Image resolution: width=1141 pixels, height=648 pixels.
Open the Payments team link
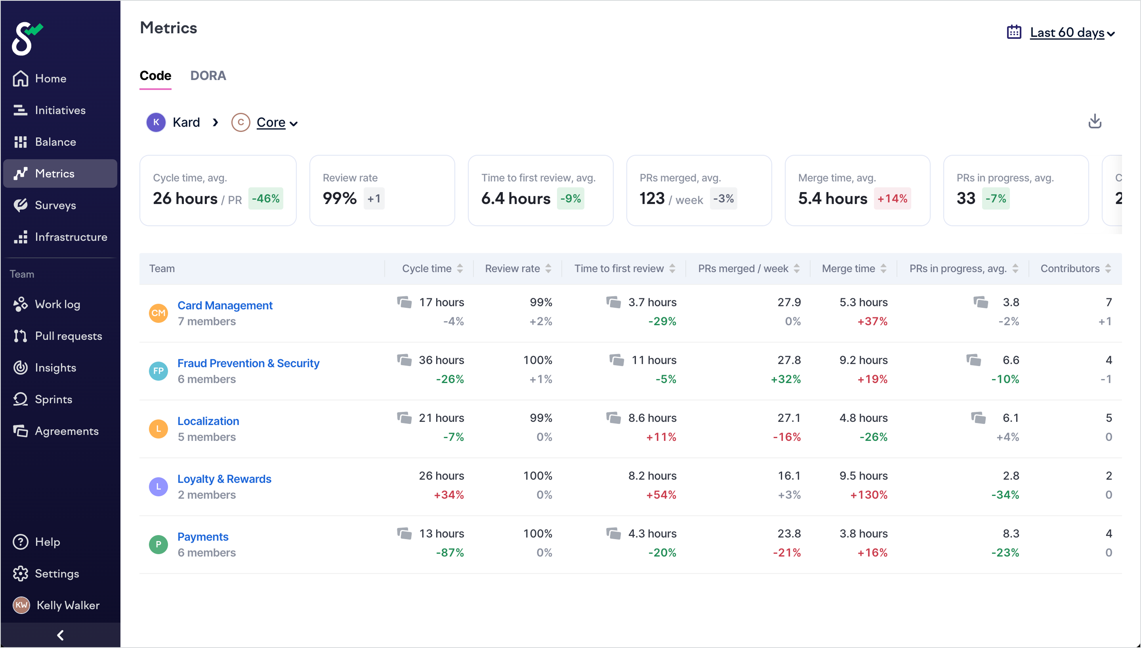202,537
